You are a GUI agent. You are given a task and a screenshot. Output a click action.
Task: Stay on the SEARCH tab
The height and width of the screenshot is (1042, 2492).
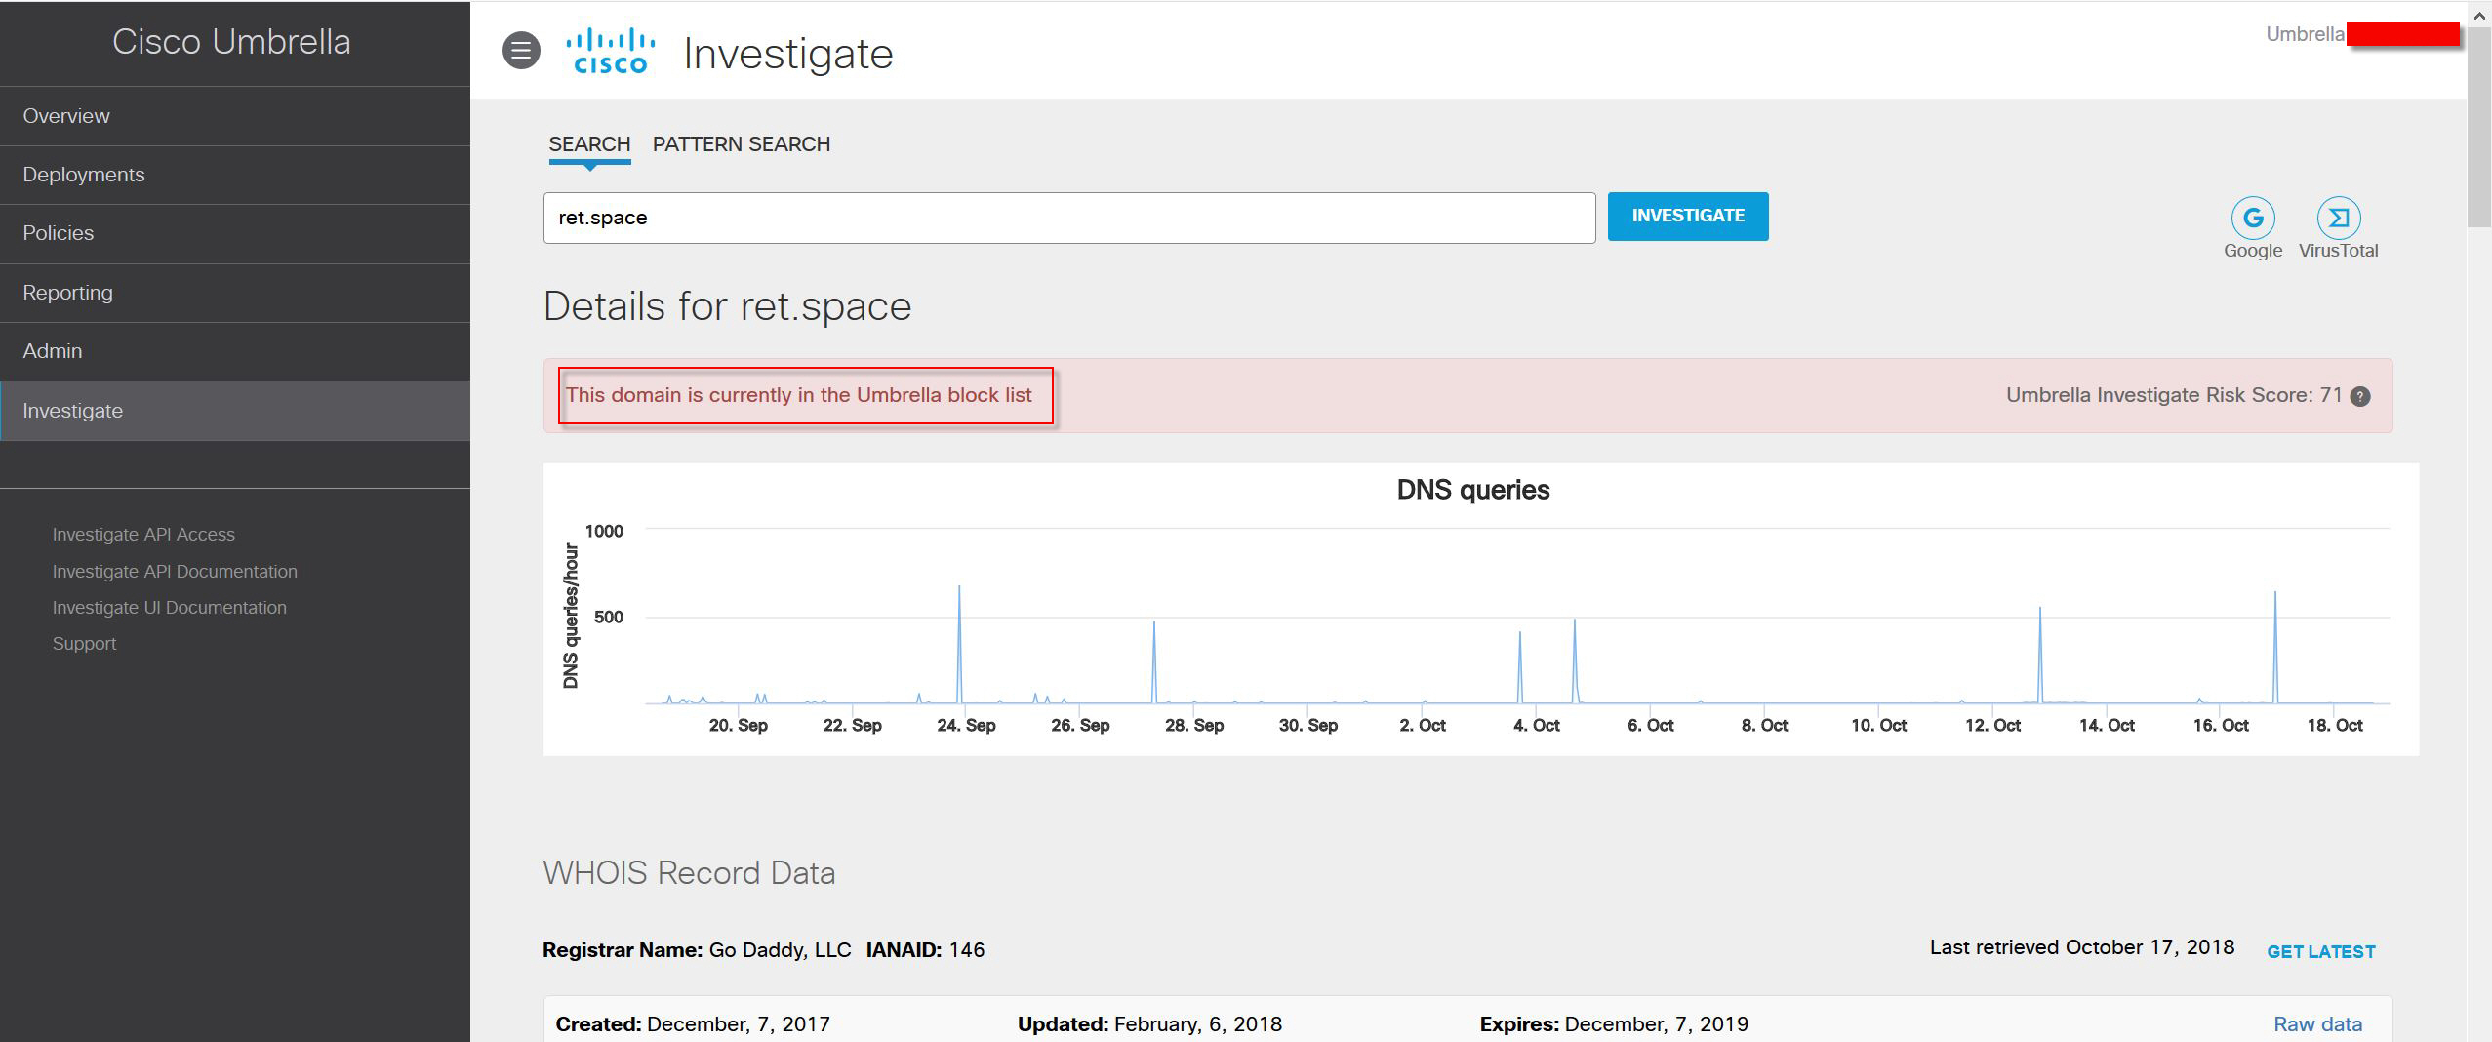tap(588, 143)
